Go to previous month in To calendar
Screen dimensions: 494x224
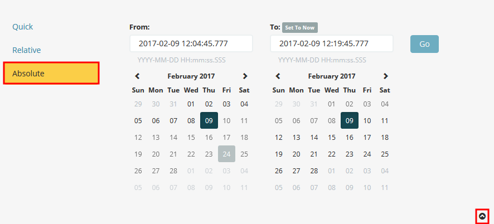pos(278,76)
